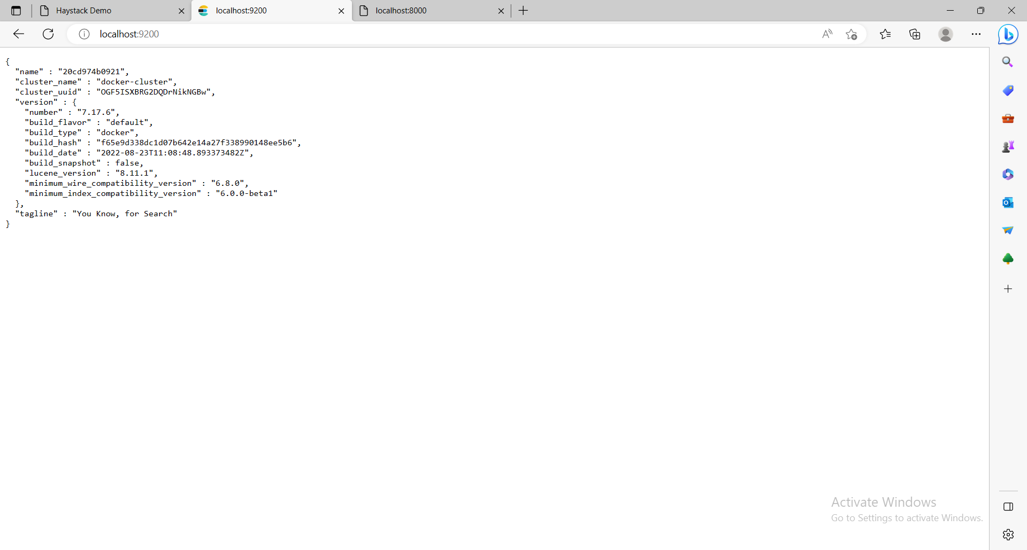
Task: Open Settings and more ellipsis menu
Action: pyautogui.click(x=976, y=34)
